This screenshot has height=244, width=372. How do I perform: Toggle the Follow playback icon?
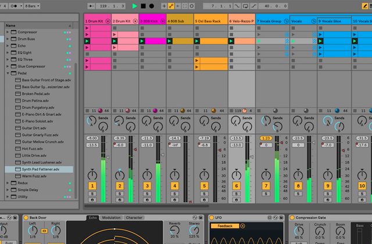click(x=91, y=6)
